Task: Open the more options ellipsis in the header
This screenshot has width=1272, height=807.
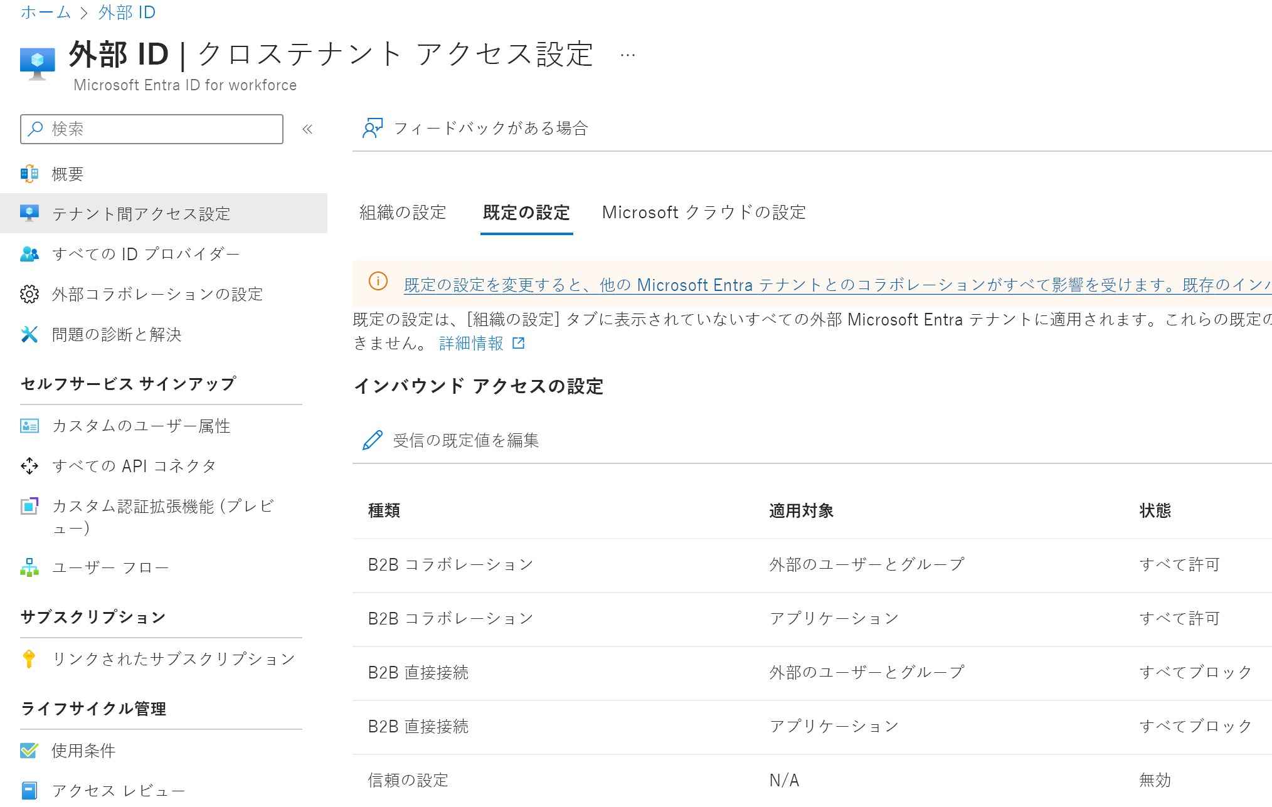Action: click(628, 55)
